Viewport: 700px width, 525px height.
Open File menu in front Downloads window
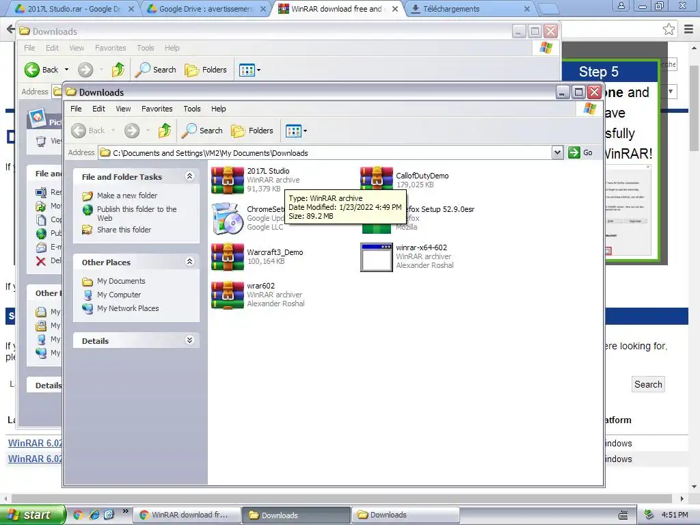[x=77, y=109]
